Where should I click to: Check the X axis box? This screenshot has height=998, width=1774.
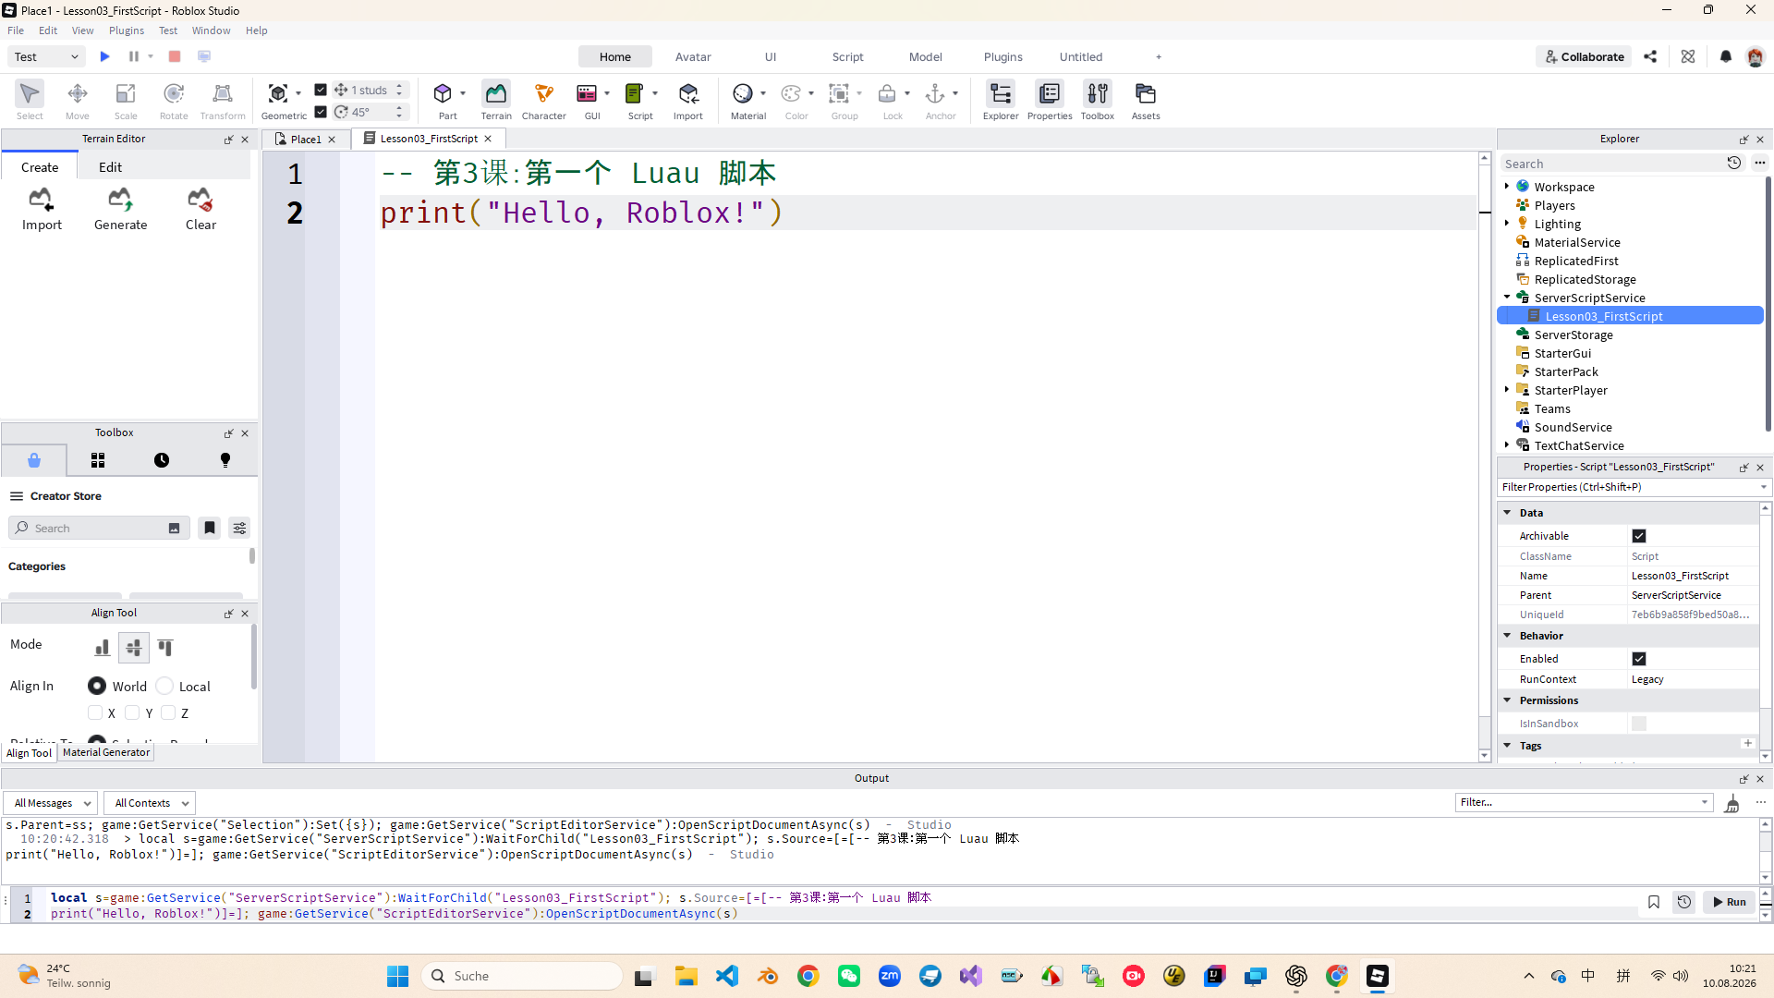tap(95, 712)
